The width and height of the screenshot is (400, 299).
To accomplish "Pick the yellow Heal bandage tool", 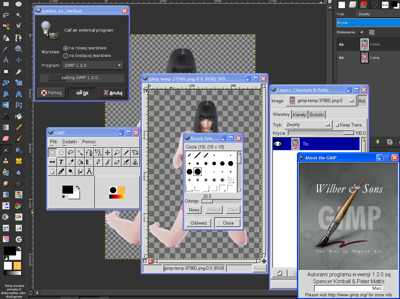I will pos(19,161).
